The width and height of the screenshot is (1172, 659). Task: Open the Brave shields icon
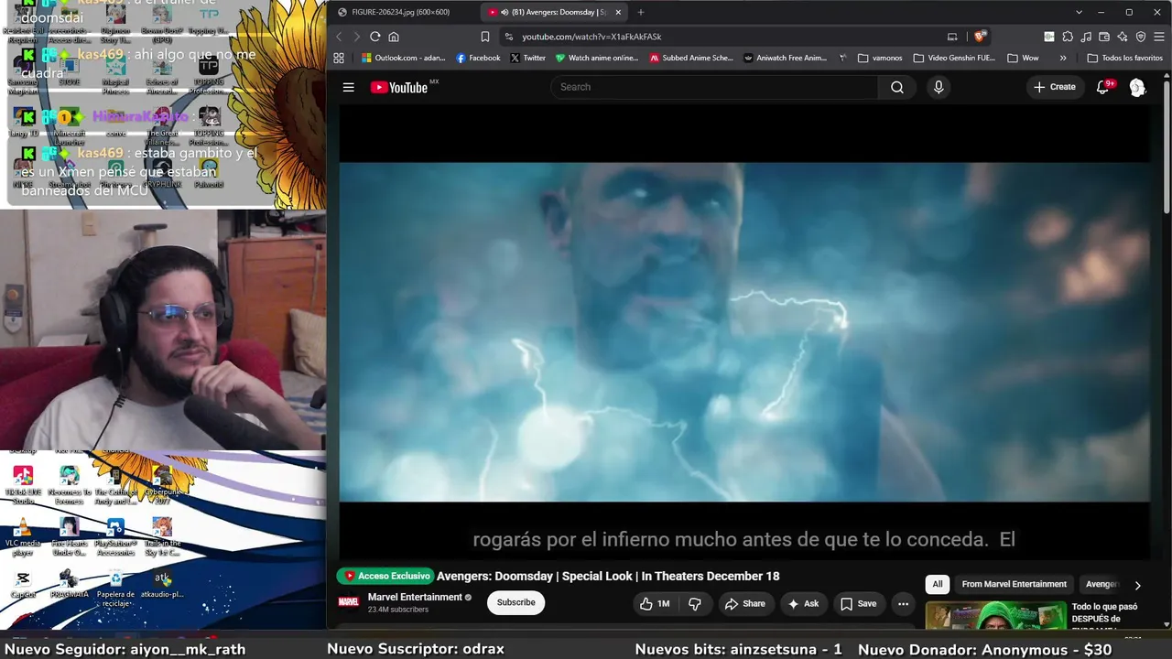(x=980, y=37)
